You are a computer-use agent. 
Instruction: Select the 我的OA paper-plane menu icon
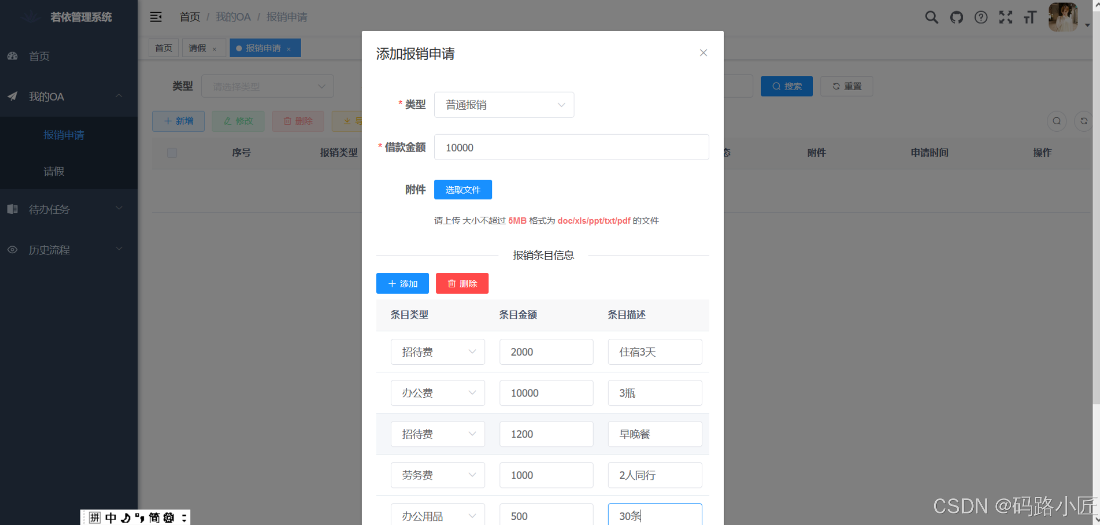click(12, 96)
